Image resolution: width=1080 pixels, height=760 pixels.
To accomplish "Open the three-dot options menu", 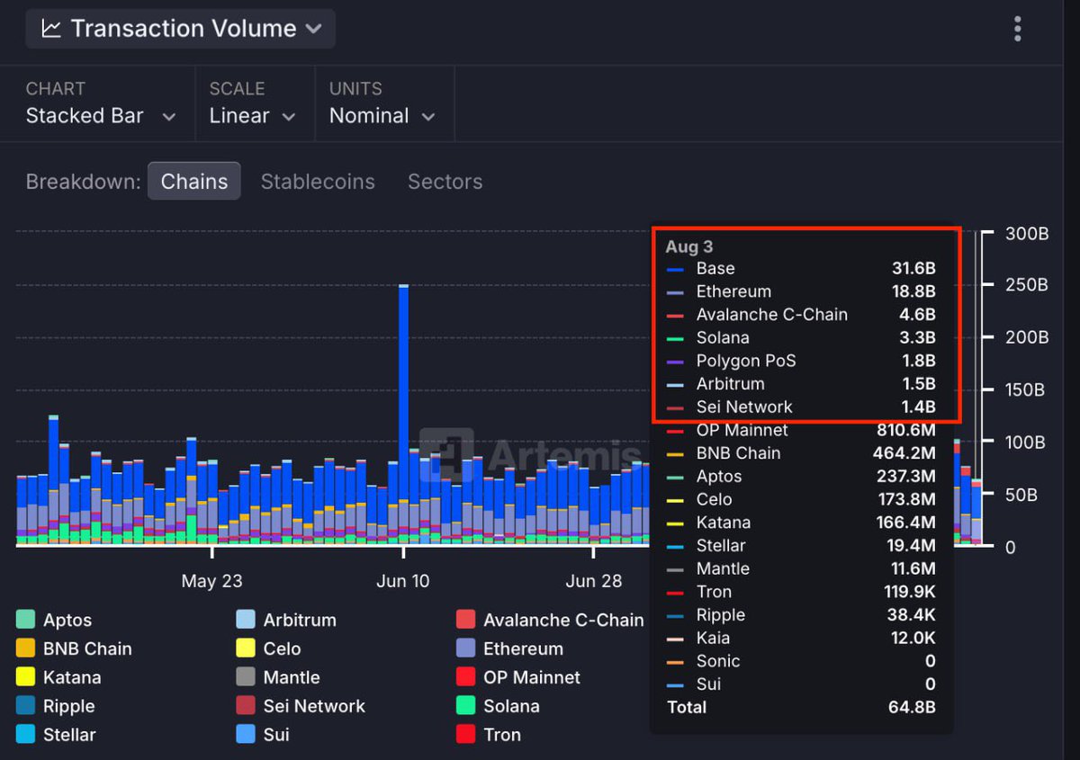I will [x=1018, y=29].
